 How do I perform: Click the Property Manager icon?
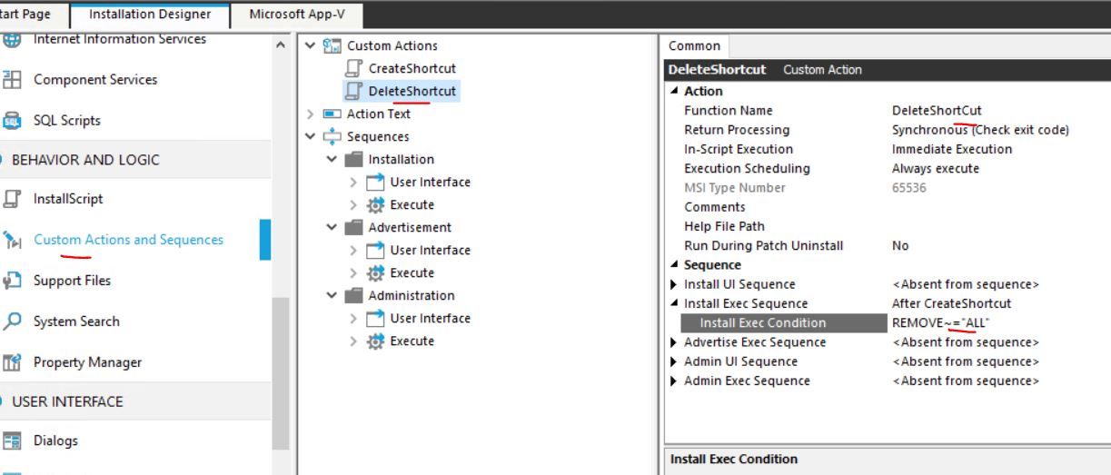click(x=13, y=362)
